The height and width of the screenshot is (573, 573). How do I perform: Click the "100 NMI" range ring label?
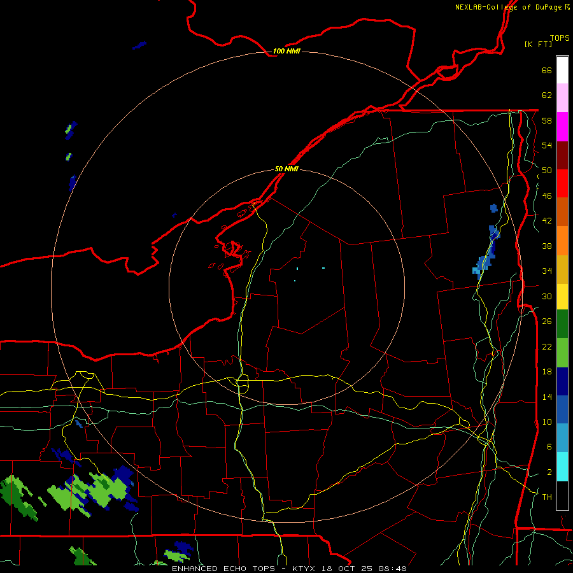coord(286,51)
